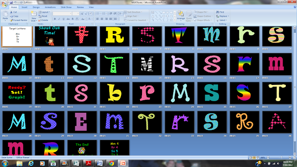Viewport: 297px width, 167px height.
Task: Open the Windows Start menu
Action: (5, 163)
